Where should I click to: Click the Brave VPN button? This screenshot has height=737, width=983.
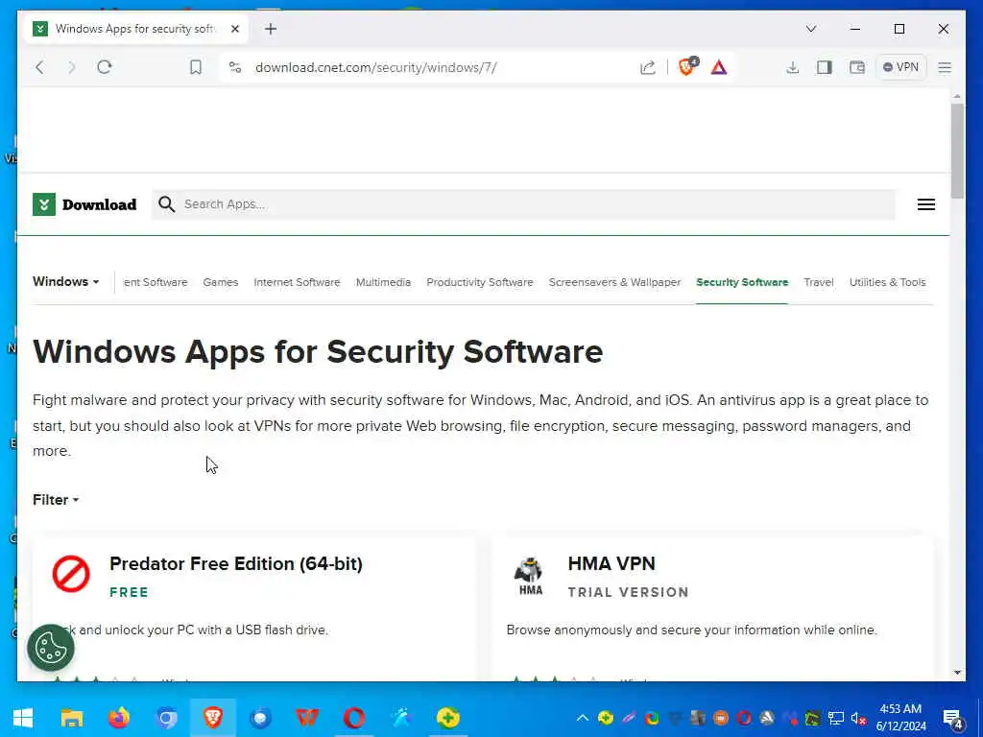click(900, 67)
